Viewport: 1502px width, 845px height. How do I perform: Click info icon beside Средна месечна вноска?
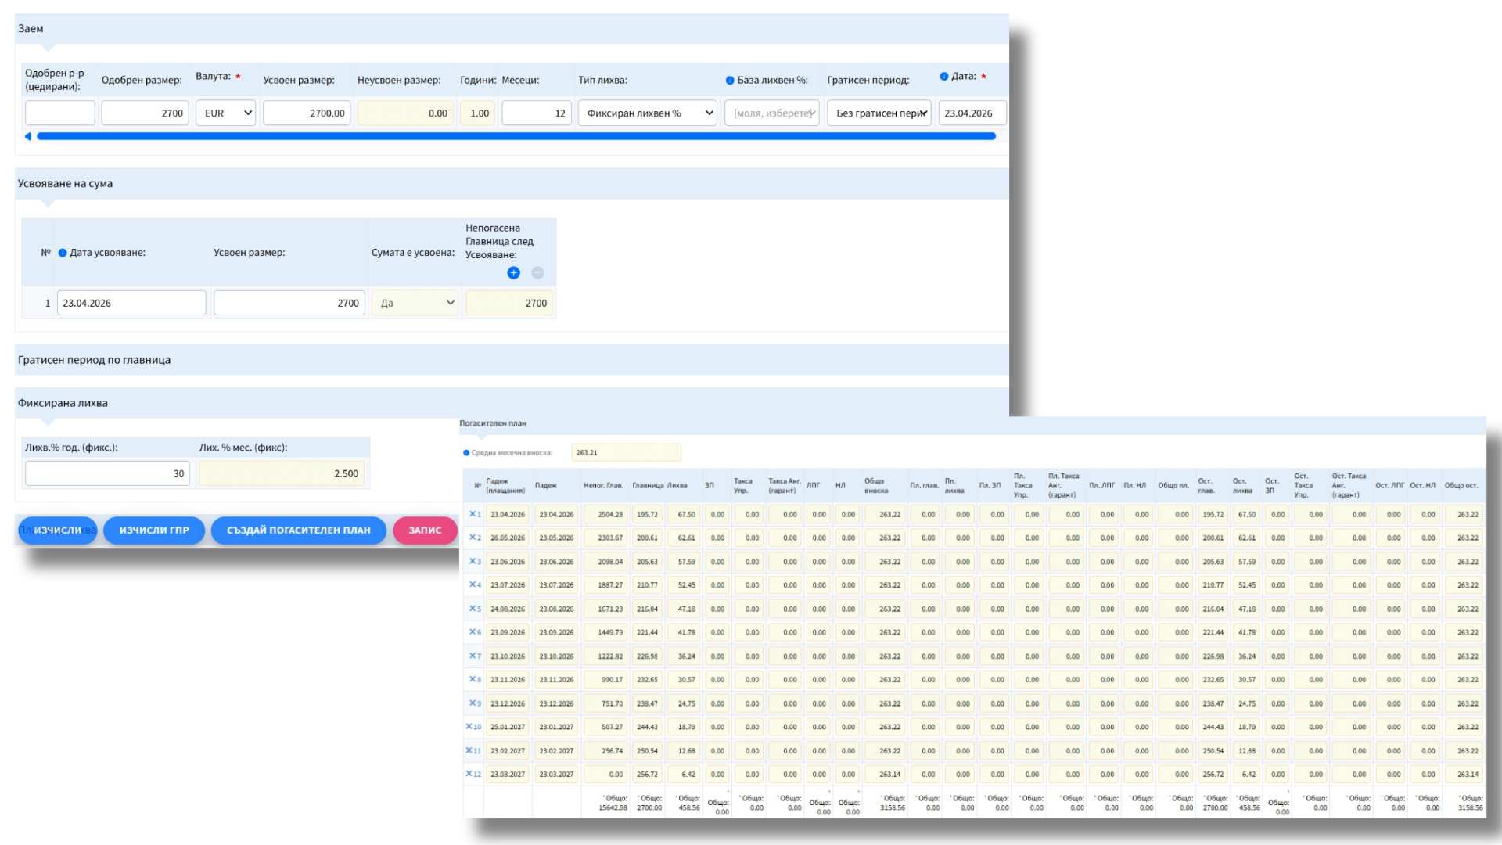466,453
